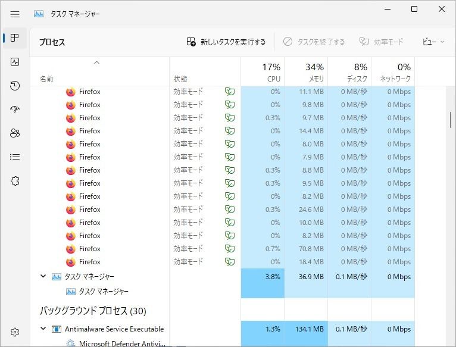Click efficiency leaf icon for 10.0 MB Firefox
Screen dimensions: 456x347
pos(230,223)
